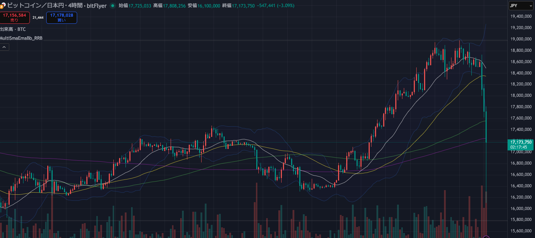Screen dimensions: 535x238
Task: Click the 19,000,000 level on the price scale
Action: (x=521, y=39)
